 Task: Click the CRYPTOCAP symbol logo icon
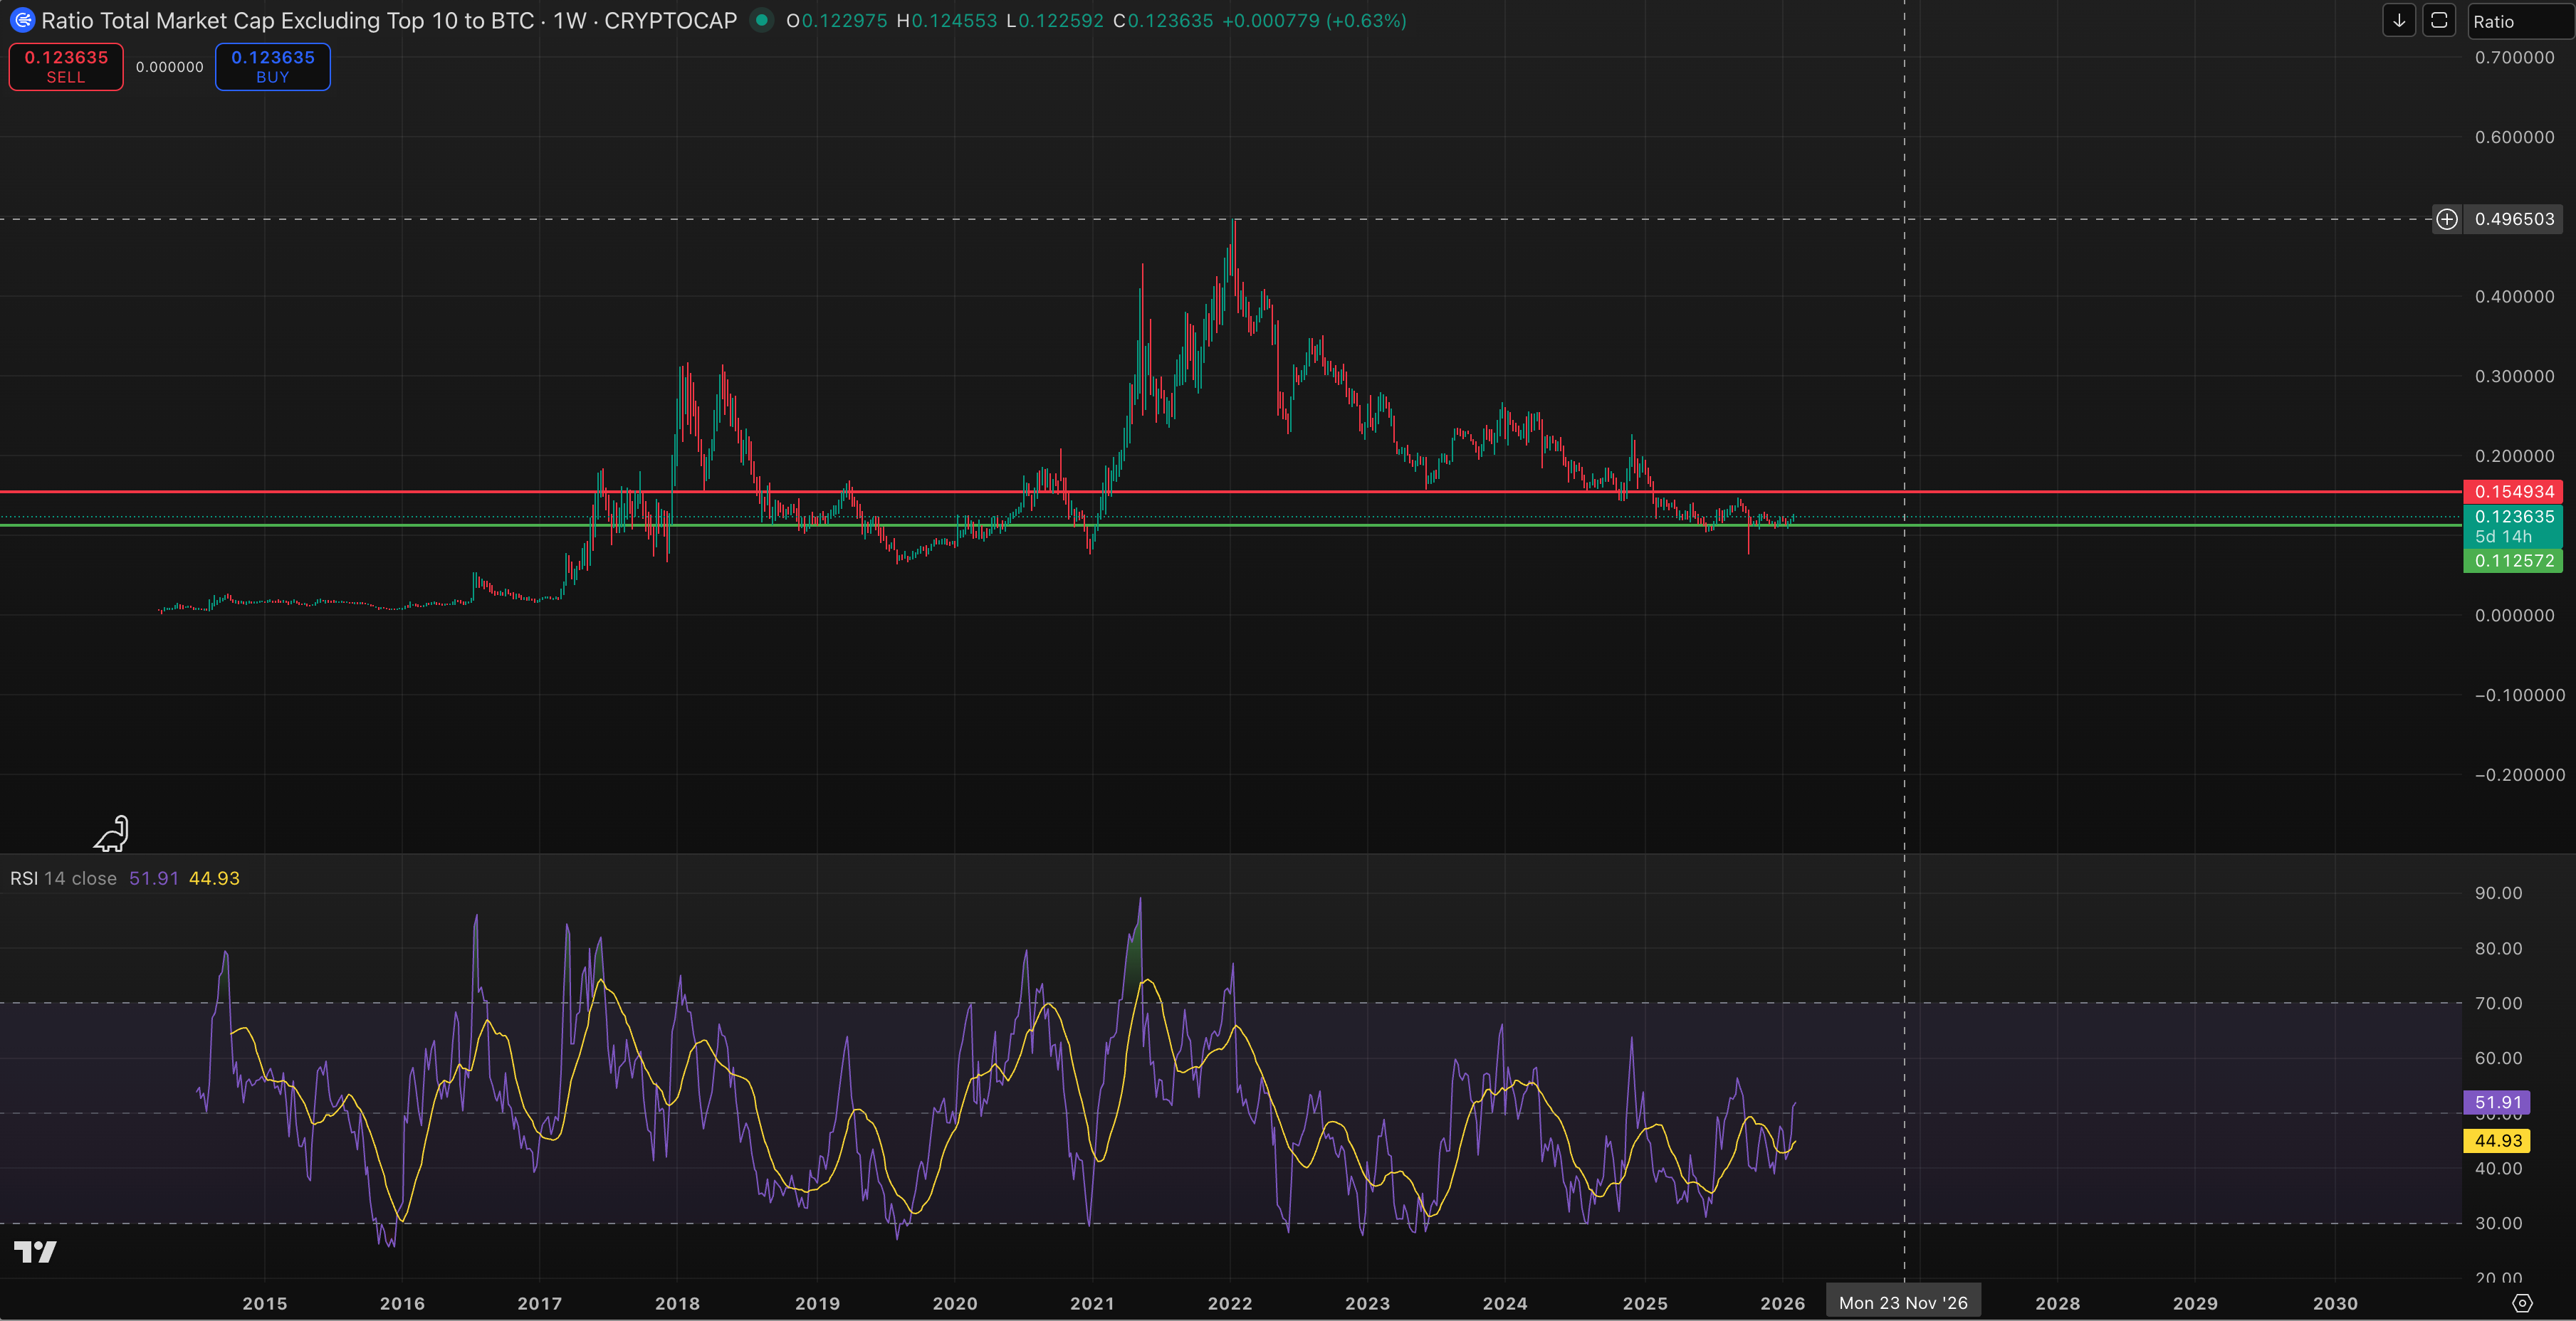point(21,20)
